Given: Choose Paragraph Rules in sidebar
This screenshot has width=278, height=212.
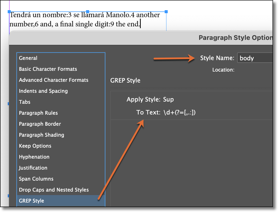Looking at the screenshot, I should (38, 113).
